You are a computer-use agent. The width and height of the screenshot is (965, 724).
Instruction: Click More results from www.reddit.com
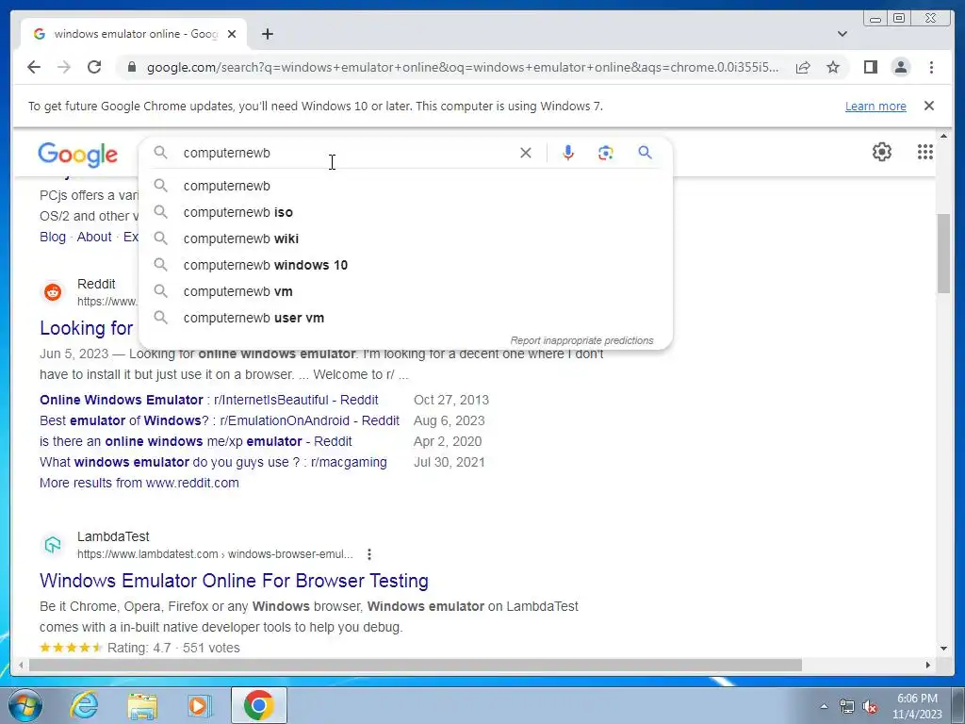[x=139, y=484]
